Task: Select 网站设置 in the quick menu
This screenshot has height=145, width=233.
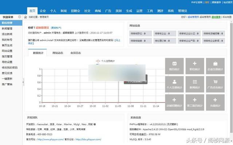Action: (7, 51)
